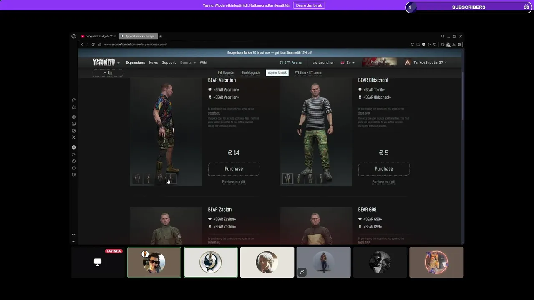Viewport: 534px width, 300px height.
Task: Switch to PvE Upgrade tab
Action: (x=226, y=72)
